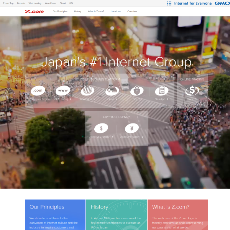This screenshot has height=230, width=230.
Task: Open Digital JPY "GYEN" link
Action: [132, 137]
